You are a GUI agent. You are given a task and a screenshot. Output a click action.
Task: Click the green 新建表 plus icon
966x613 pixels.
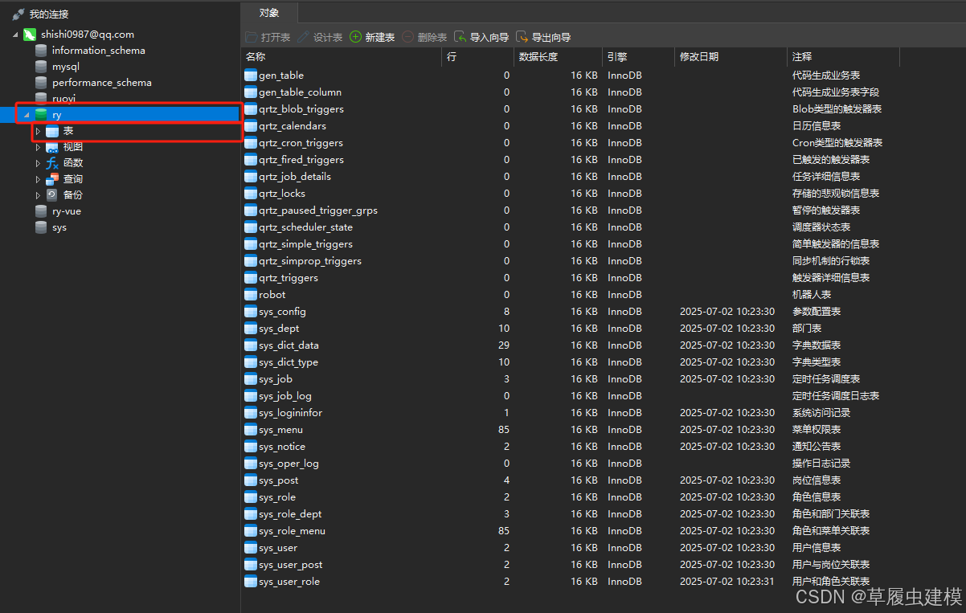355,37
